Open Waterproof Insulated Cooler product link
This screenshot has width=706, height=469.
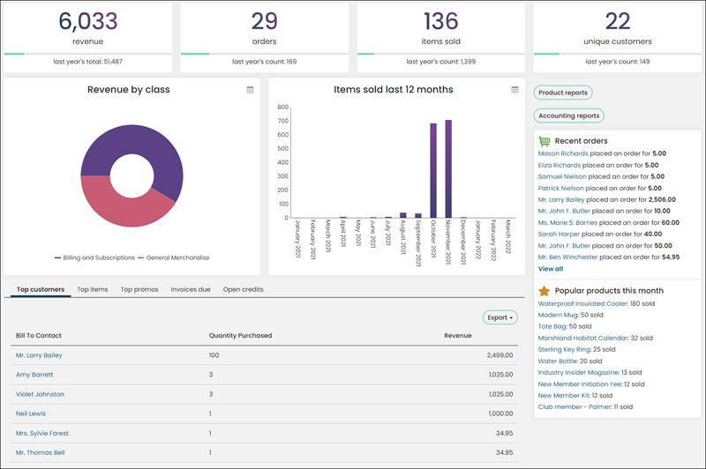pos(582,303)
